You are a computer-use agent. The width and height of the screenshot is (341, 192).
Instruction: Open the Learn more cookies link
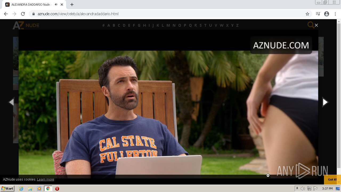point(46,179)
